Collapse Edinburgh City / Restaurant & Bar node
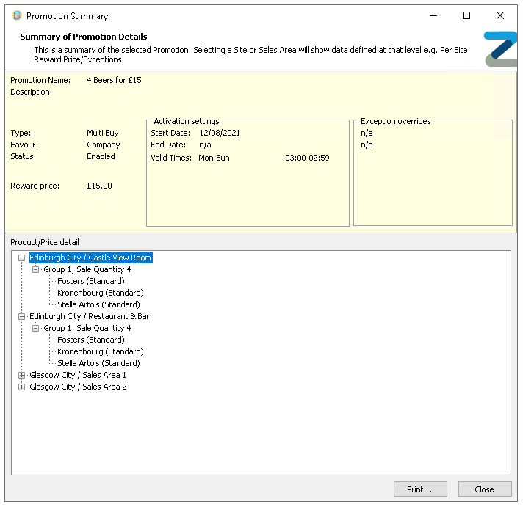523x507 pixels. [22, 316]
